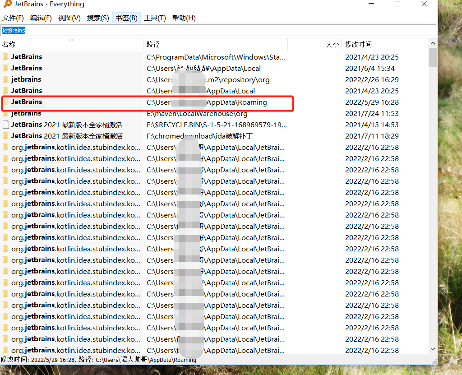Select JetBrains 2021 最新版本全家桶激活 folder on F: drive
Image resolution: width=462 pixels, height=375 pixels.
(67, 136)
